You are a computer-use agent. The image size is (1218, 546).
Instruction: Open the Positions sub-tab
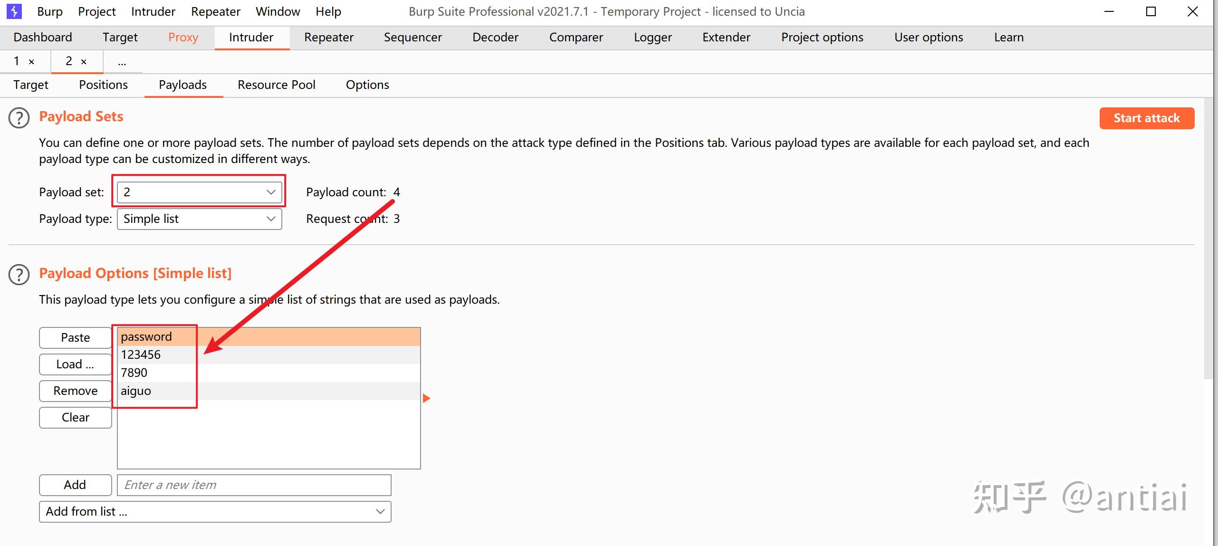[103, 85]
